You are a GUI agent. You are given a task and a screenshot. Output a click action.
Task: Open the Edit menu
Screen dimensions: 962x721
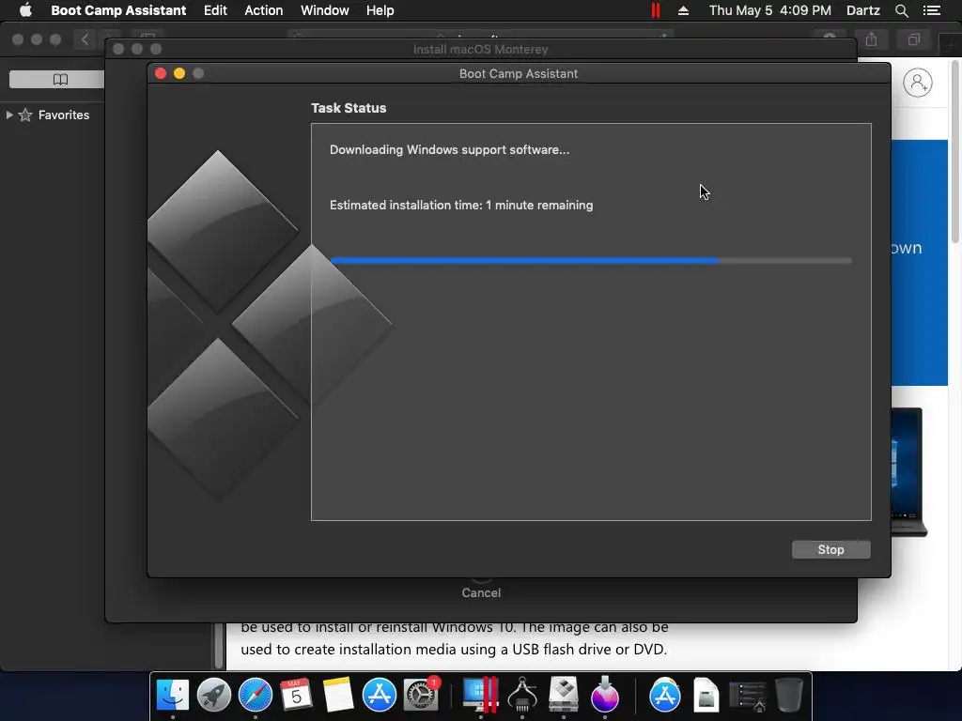coord(215,10)
